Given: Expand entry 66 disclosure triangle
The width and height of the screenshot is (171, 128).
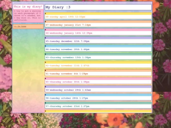Looking at the screenshot, I should (46, 30).
